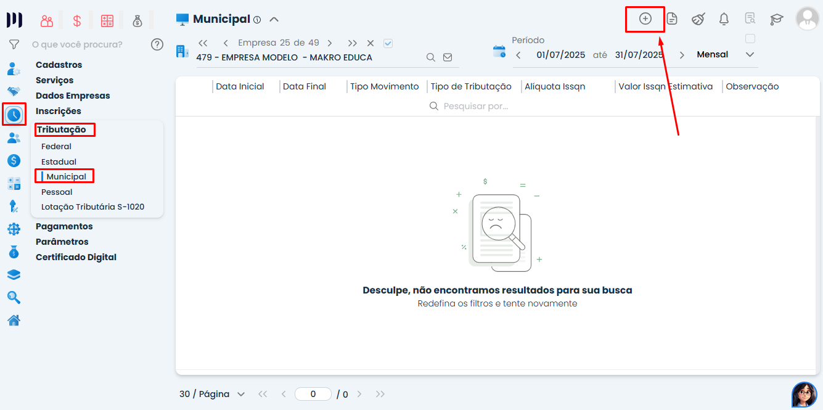Click the home icon in left sidebar
Screen dimensions: 823x410
[14, 321]
